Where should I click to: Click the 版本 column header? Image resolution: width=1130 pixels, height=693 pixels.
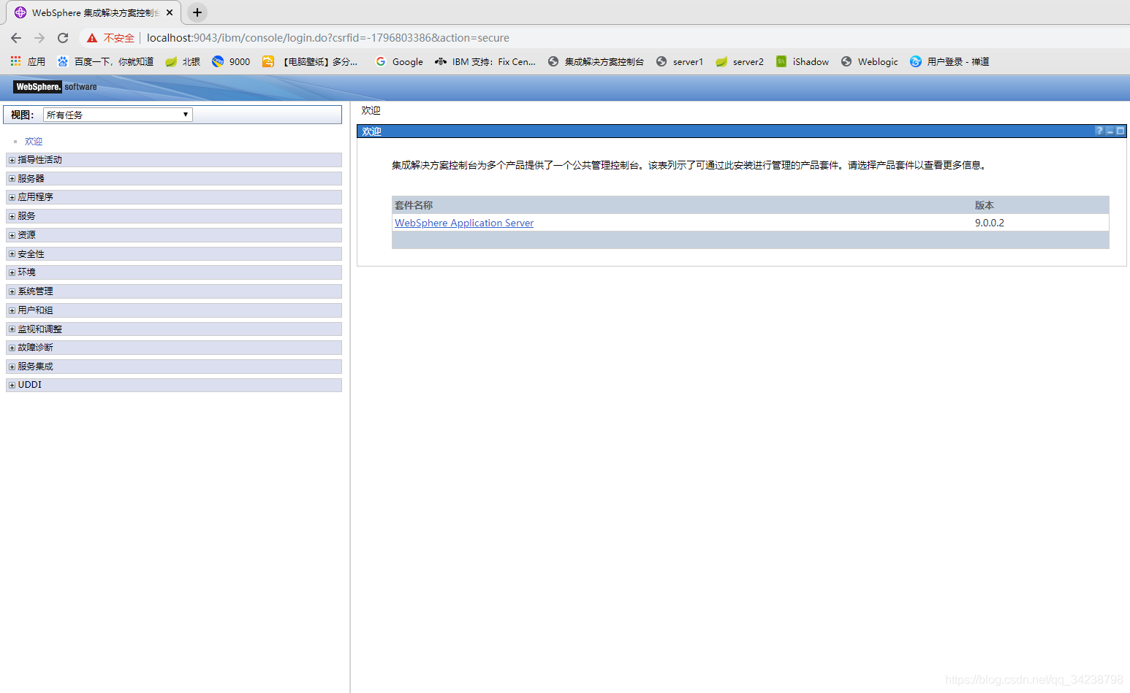tap(985, 205)
